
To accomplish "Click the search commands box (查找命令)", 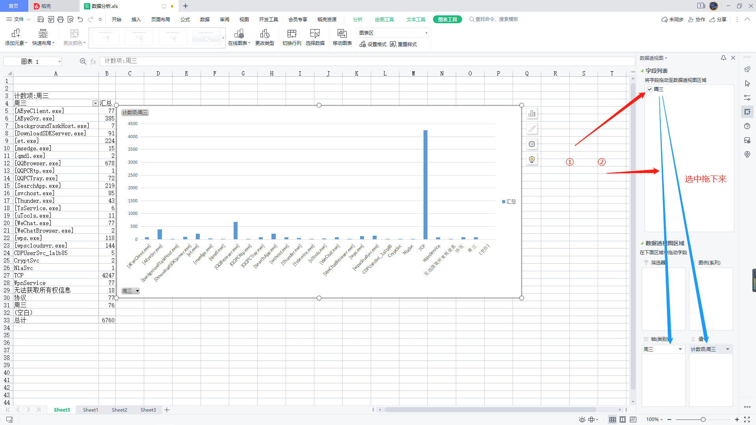I will tap(493, 19).
